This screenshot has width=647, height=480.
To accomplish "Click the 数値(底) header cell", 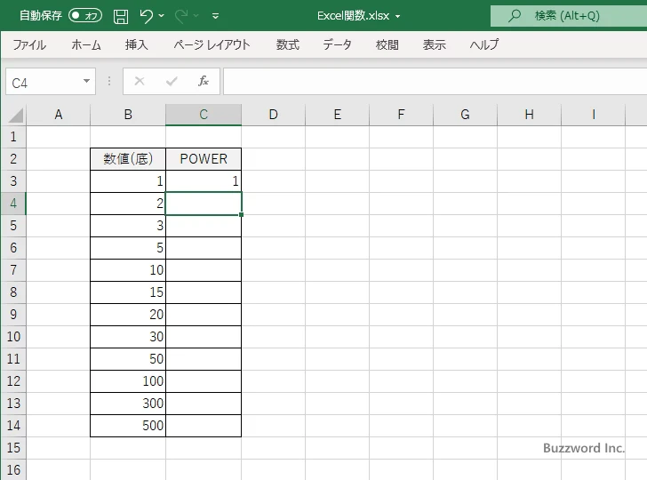I will [128, 159].
